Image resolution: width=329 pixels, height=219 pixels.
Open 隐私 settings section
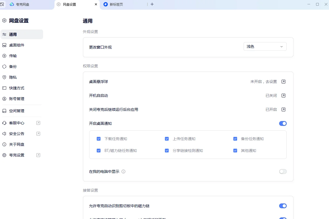pos(22,77)
